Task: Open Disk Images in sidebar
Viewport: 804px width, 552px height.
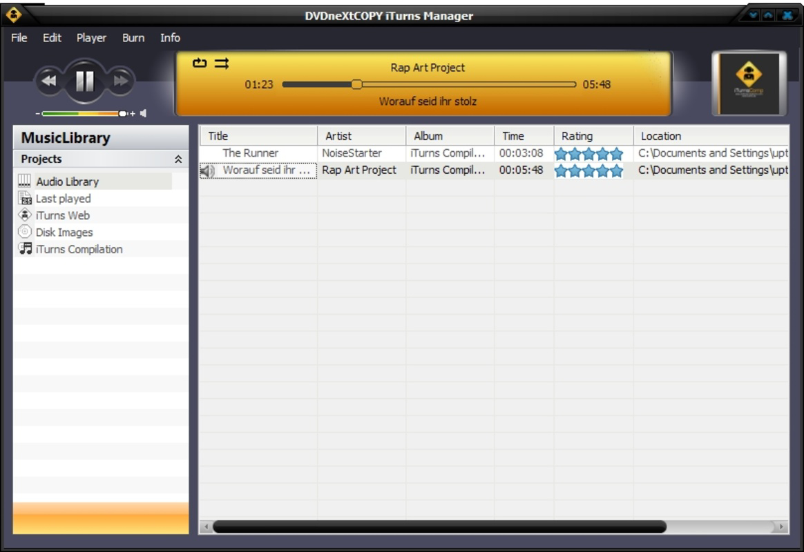Action: 64,233
